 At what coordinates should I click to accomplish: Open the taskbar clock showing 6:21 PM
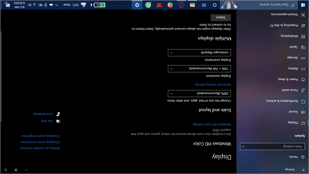click(x=20, y=5)
